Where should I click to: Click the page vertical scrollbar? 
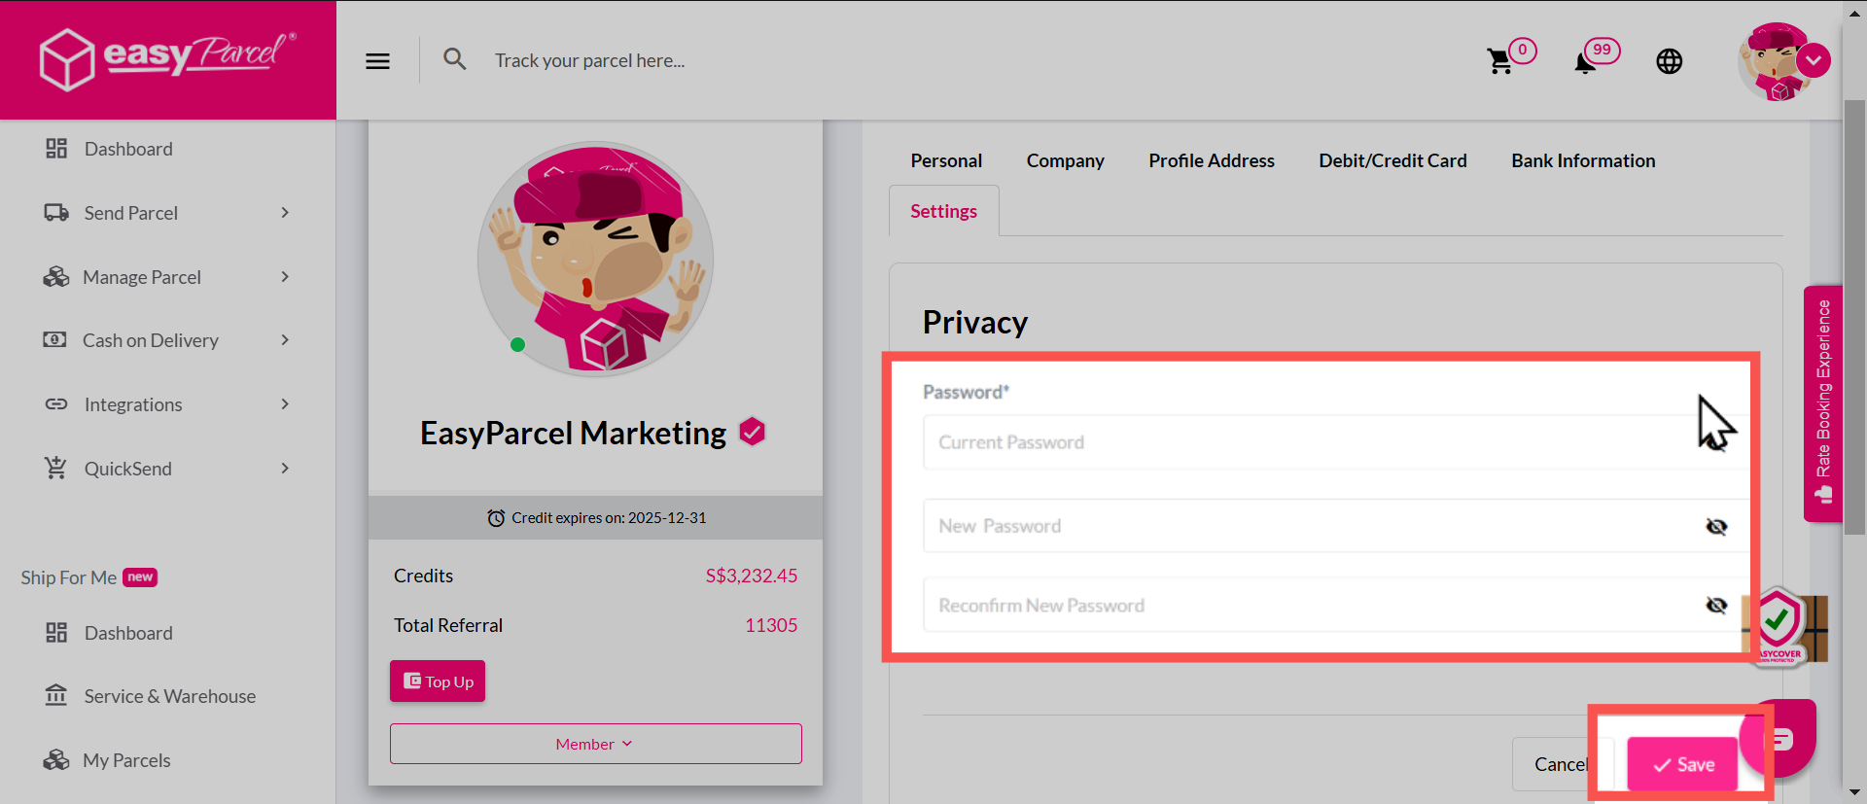[x=1854, y=316]
